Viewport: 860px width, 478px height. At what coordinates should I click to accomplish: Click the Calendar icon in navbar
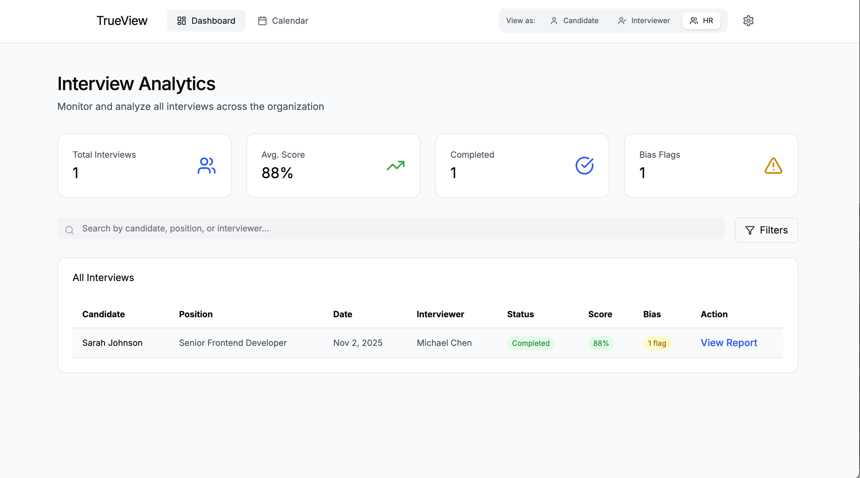(x=262, y=21)
